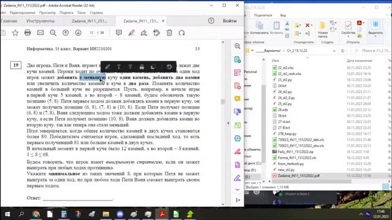
Task: Open the sign document pen tool
Action: pos(144,32)
